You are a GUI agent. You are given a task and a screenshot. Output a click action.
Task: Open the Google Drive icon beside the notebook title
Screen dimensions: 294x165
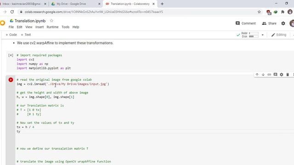(x=11, y=21)
